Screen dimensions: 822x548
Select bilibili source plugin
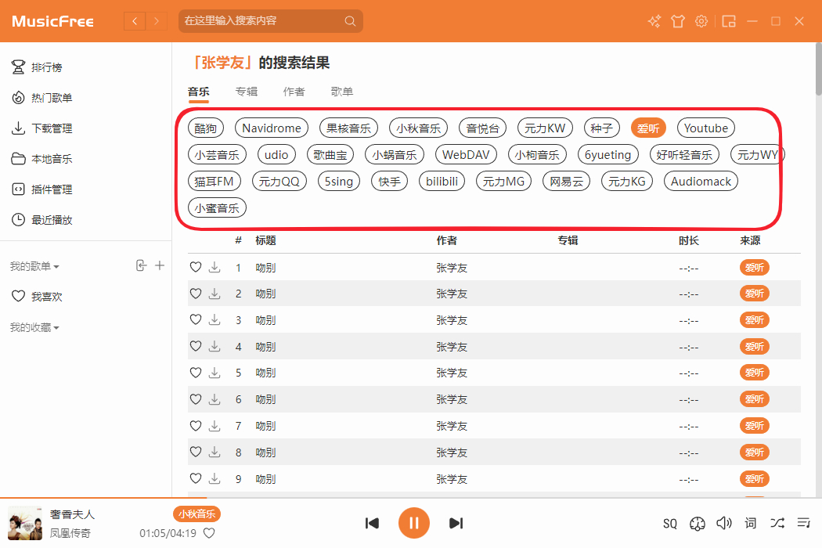(x=442, y=182)
